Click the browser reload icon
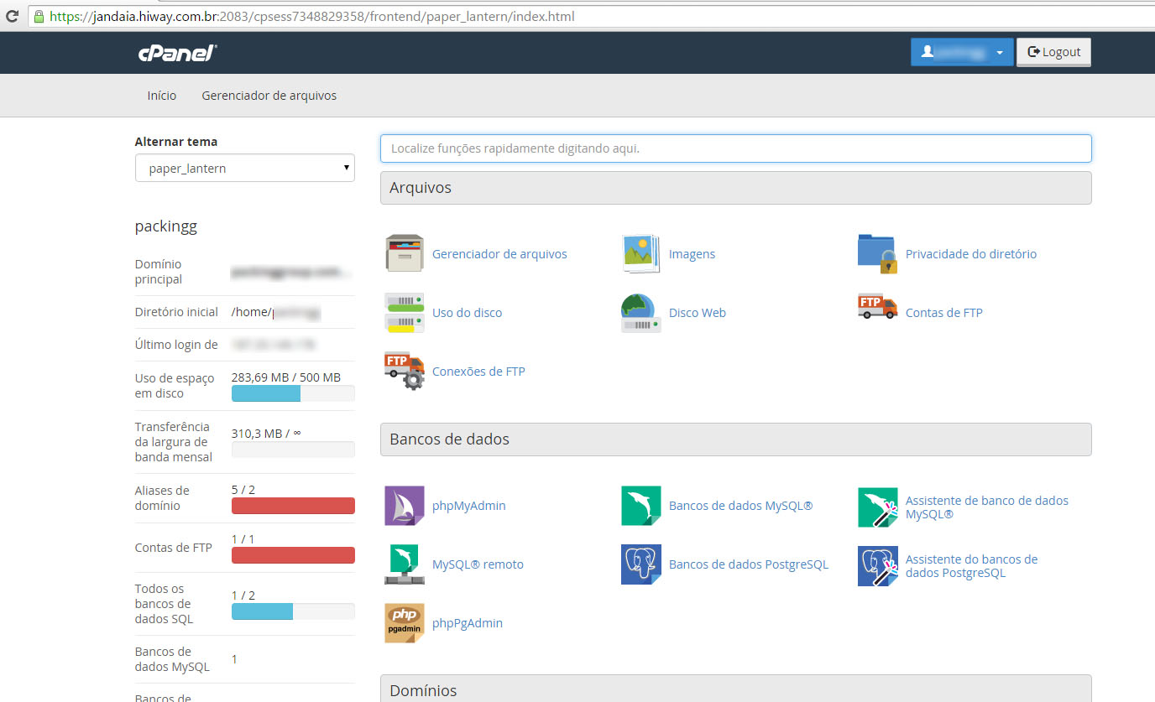Image resolution: width=1155 pixels, height=702 pixels. [13, 15]
